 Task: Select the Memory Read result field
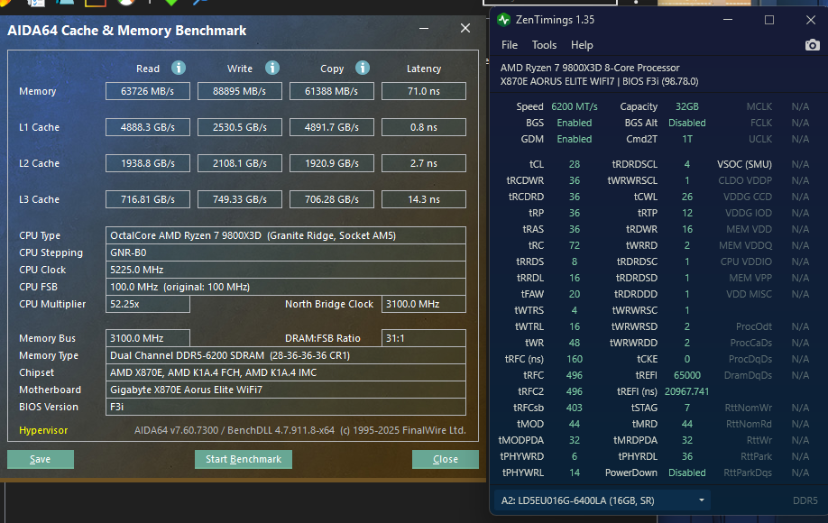pyautogui.click(x=147, y=91)
